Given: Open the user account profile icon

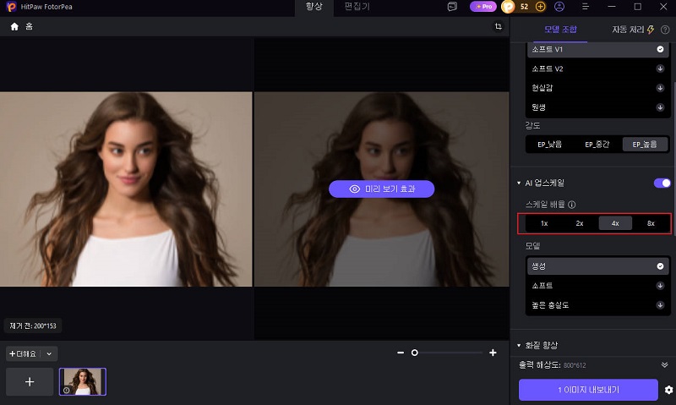Looking at the screenshot, I should 559,7.
